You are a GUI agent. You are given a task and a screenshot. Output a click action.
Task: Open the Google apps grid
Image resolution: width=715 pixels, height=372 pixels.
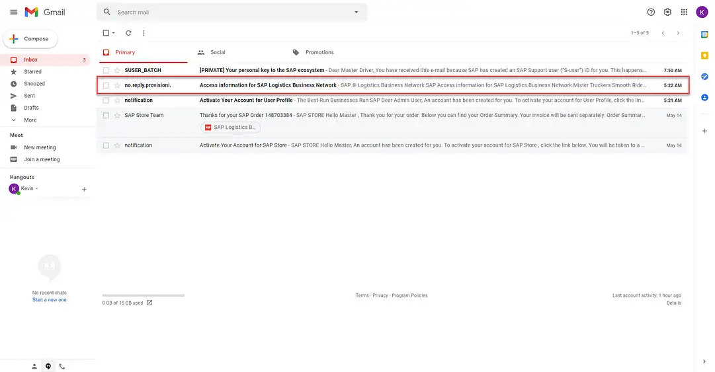coord(684,13)
